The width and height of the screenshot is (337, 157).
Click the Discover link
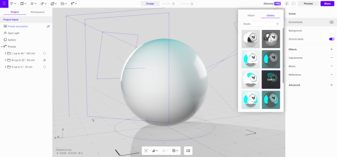(268, 4)
